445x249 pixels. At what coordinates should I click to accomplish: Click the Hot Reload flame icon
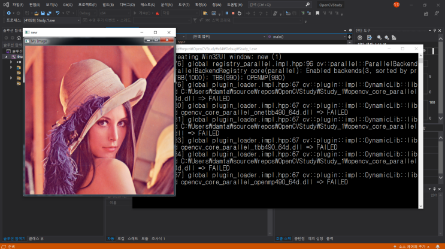coord(158,13)
